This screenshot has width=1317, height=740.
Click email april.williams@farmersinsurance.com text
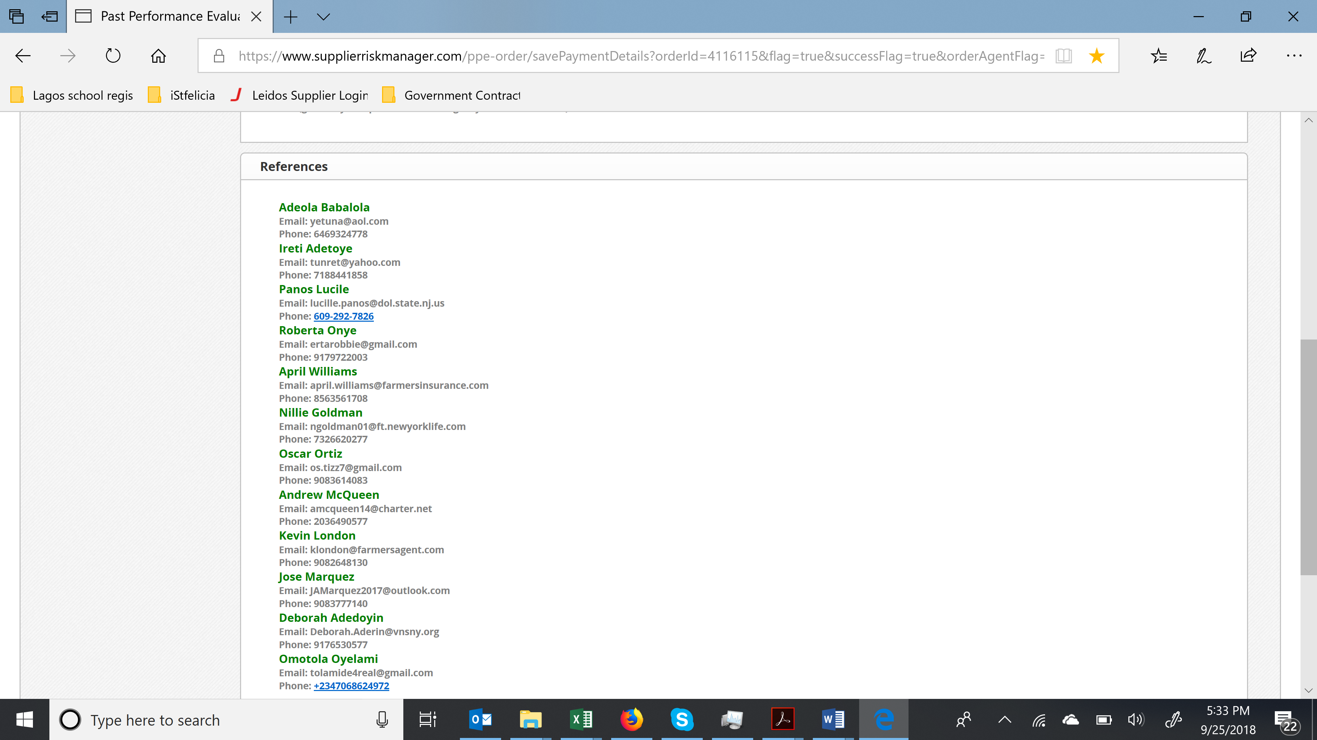coord(399,385)
